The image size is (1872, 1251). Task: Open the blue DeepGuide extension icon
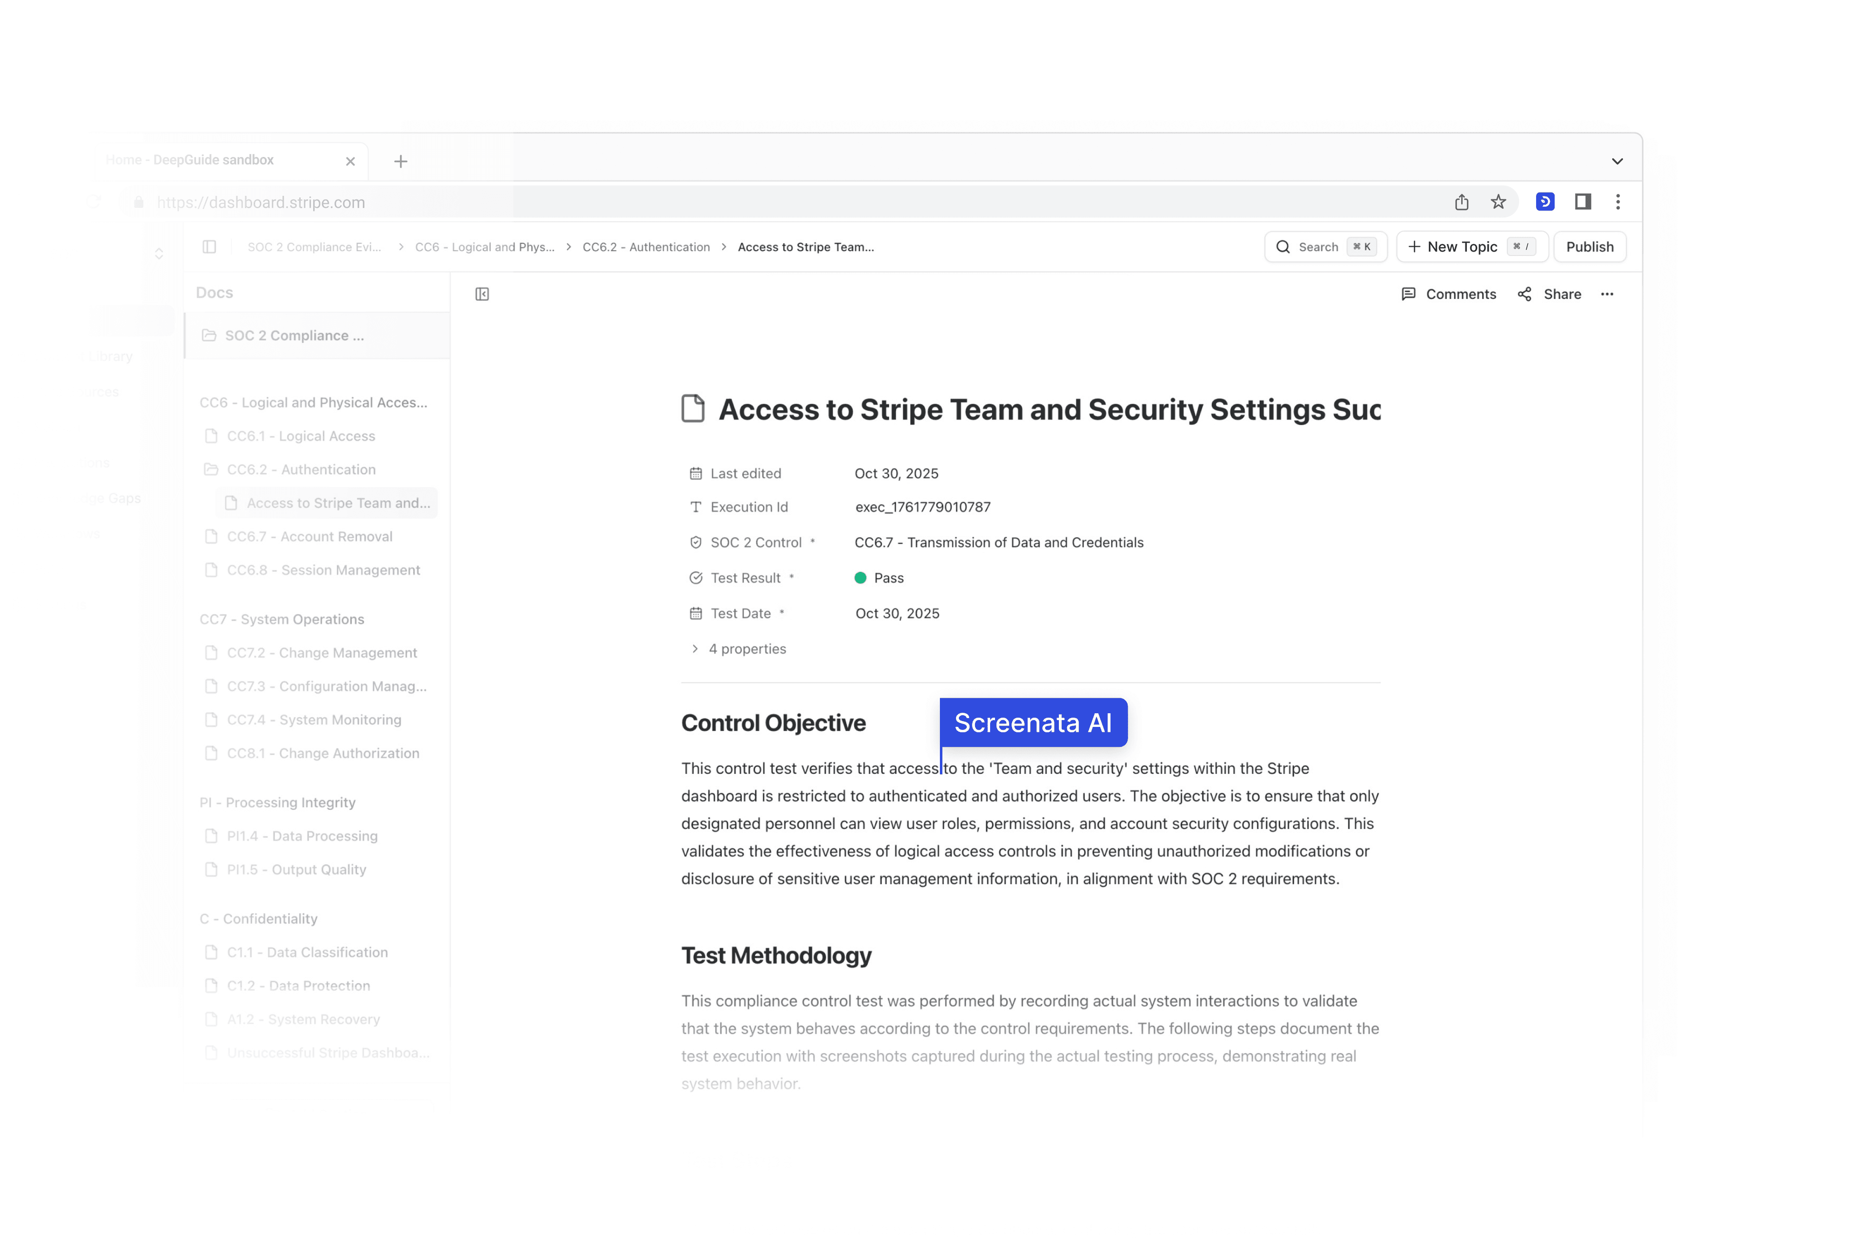[x=1545, y=202]
